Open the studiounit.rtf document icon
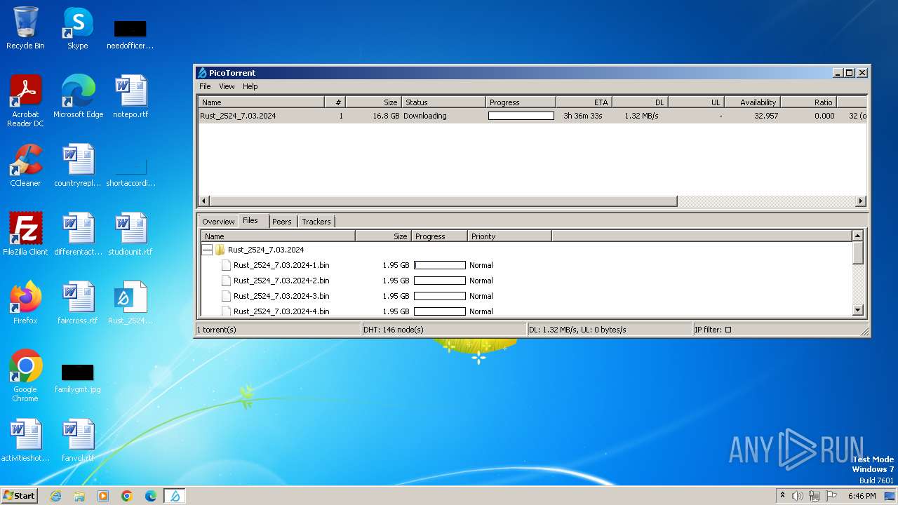The image size is (898, 505). [130, 234]
